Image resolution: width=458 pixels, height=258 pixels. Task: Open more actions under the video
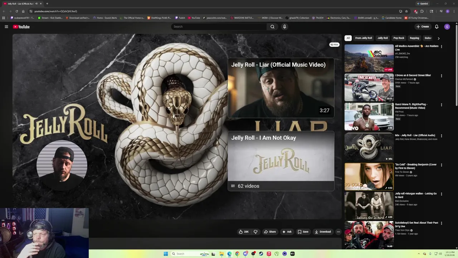[x=338, y=232]
